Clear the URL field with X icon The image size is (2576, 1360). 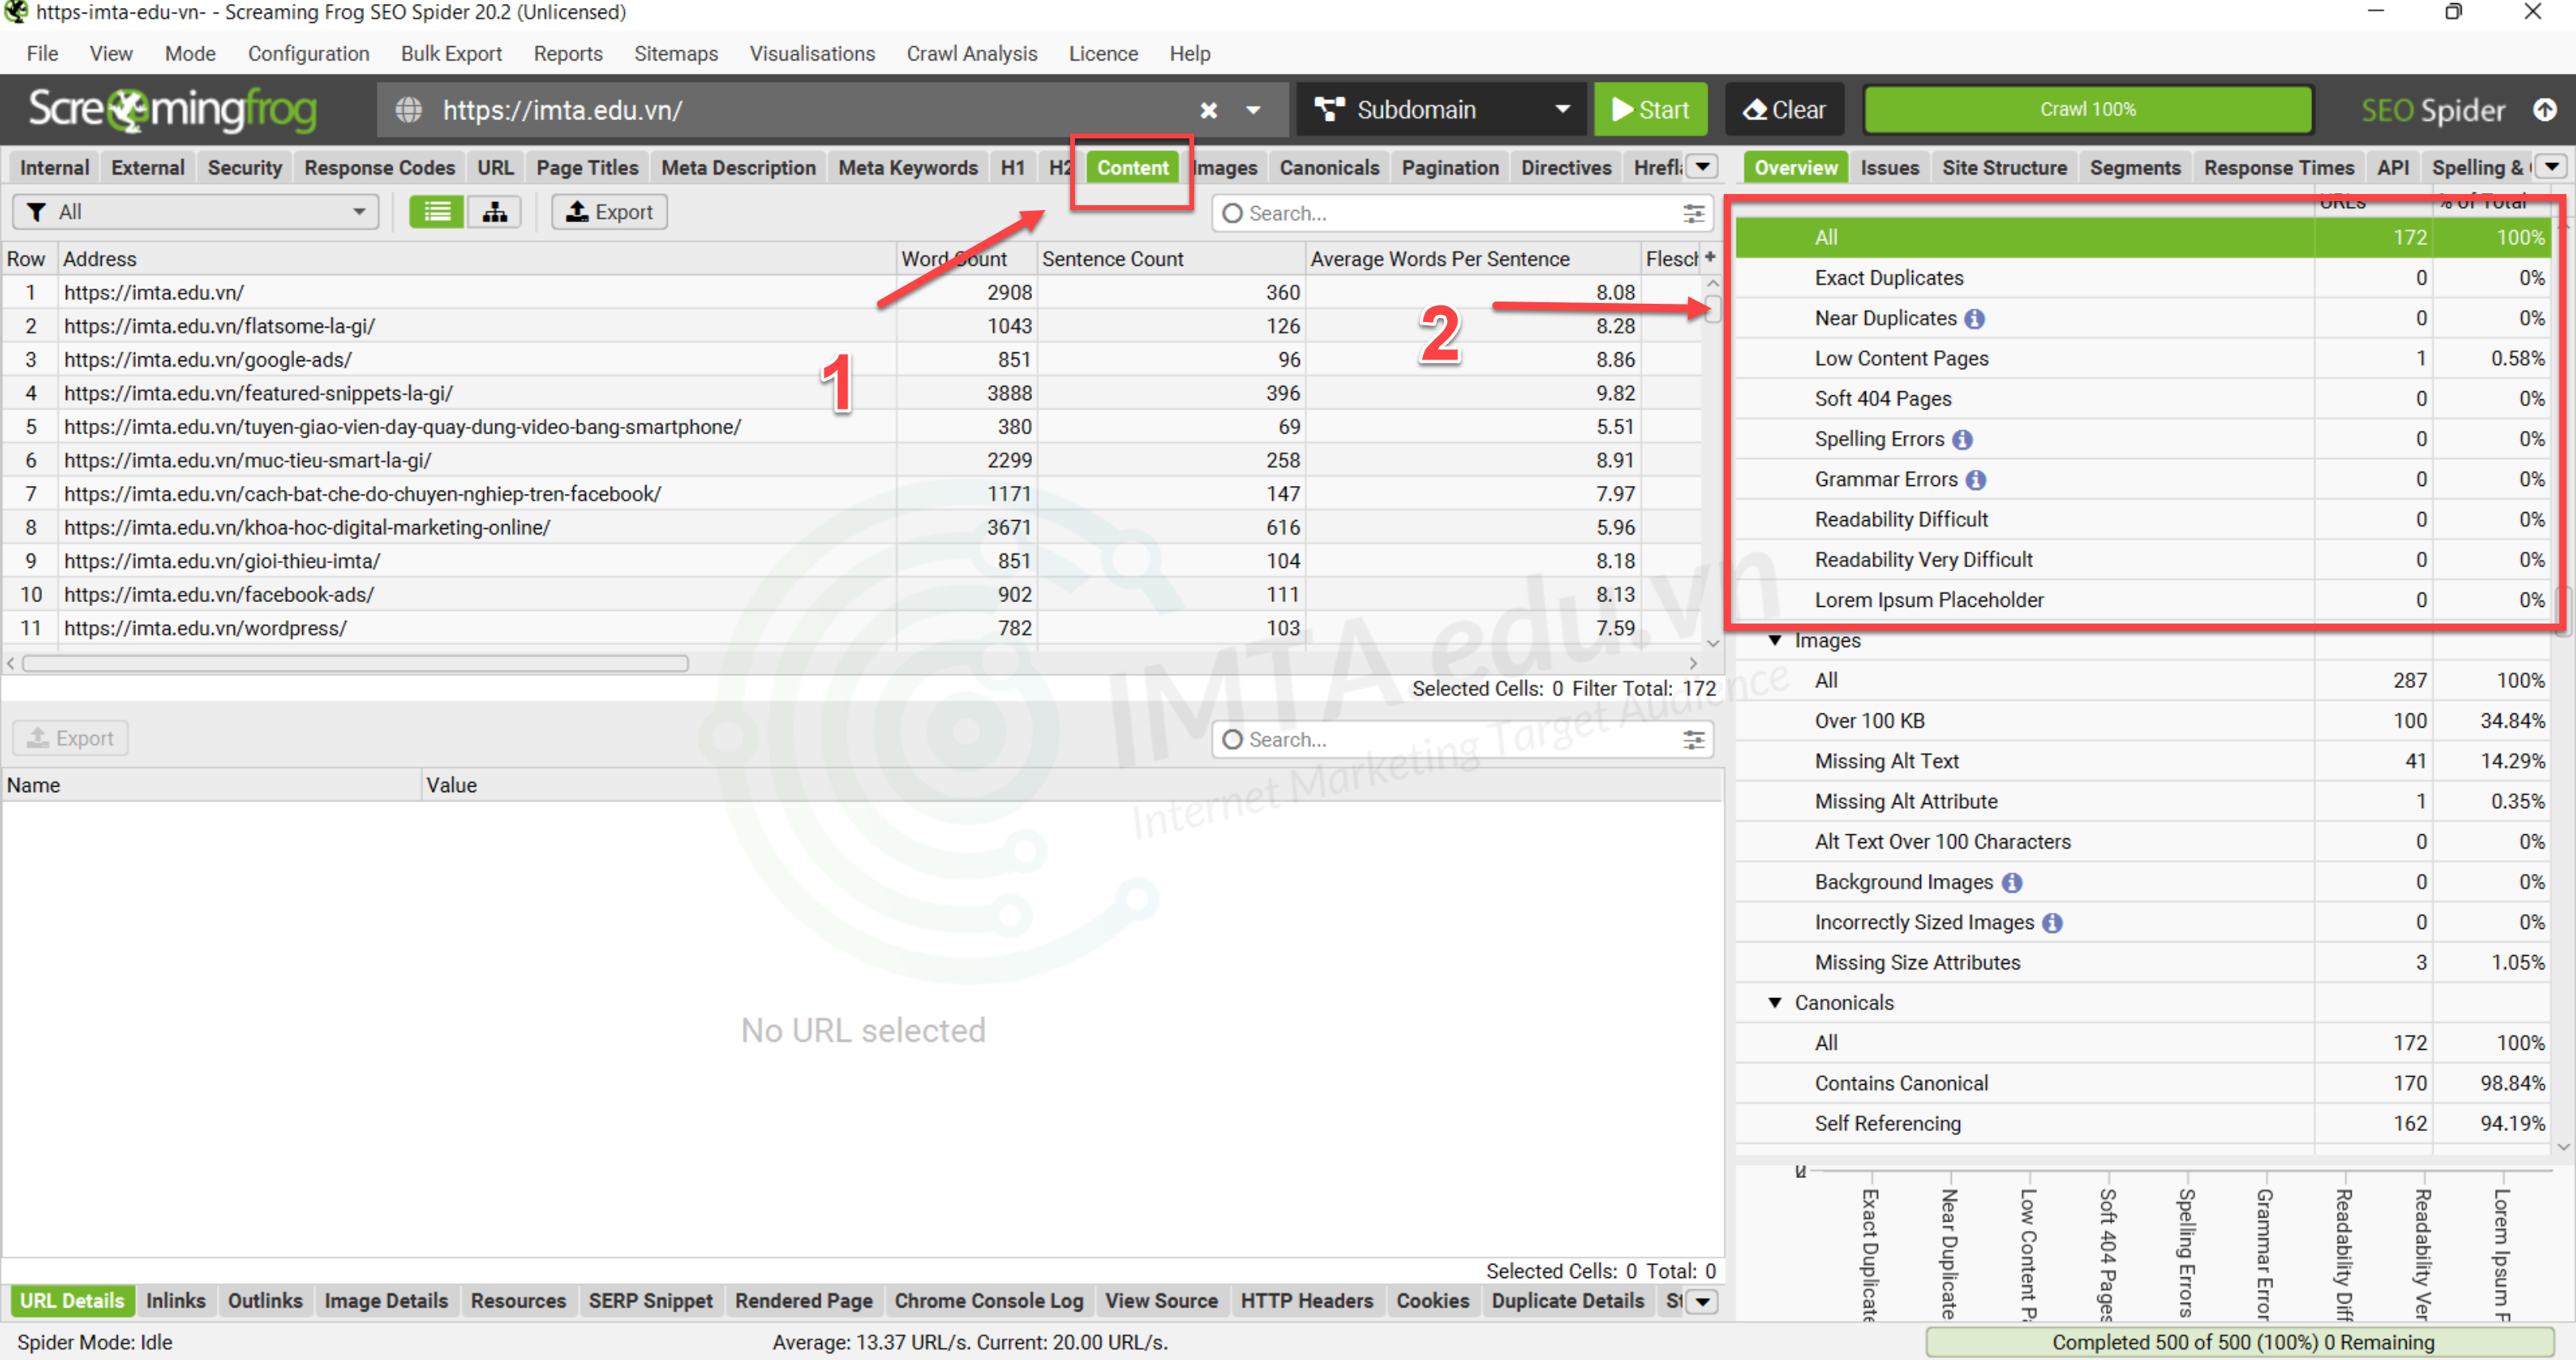pyautogui.click(x=1208, y=110)
